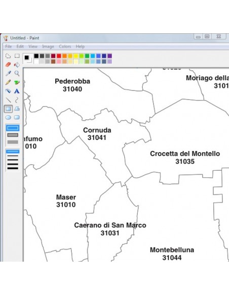Pick the Polygon shape tool
This screenshot has width=229, height=295.
pos(17,109)
